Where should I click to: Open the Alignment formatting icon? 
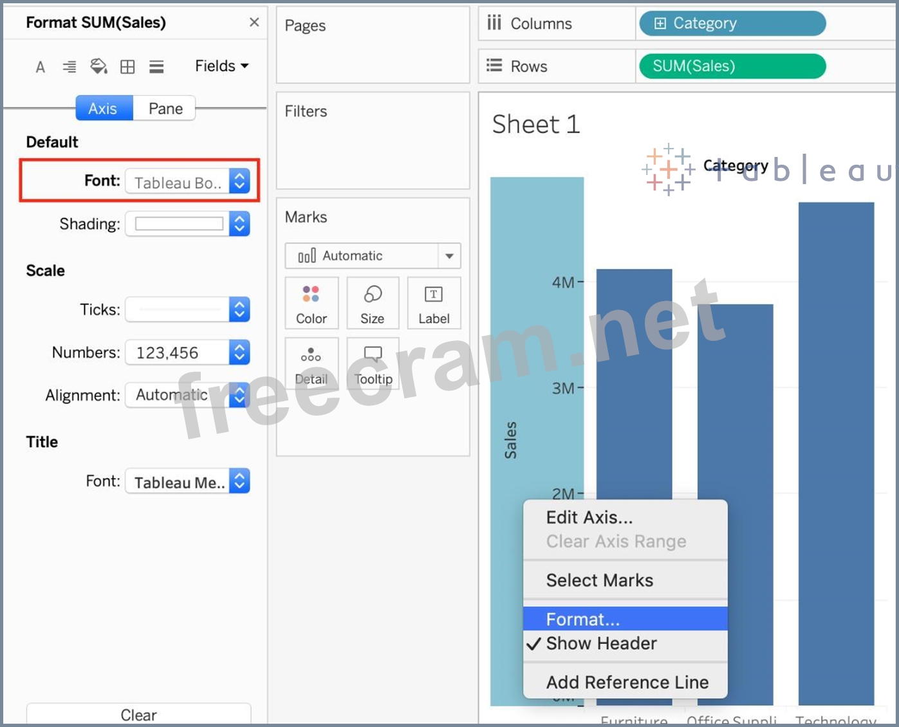[x=69, y=67]
